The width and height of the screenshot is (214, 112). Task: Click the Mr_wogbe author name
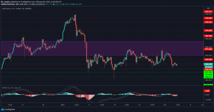[x=5, y=2]
